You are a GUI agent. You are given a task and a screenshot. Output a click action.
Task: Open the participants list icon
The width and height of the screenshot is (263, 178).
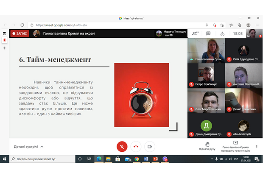[195, 33]
